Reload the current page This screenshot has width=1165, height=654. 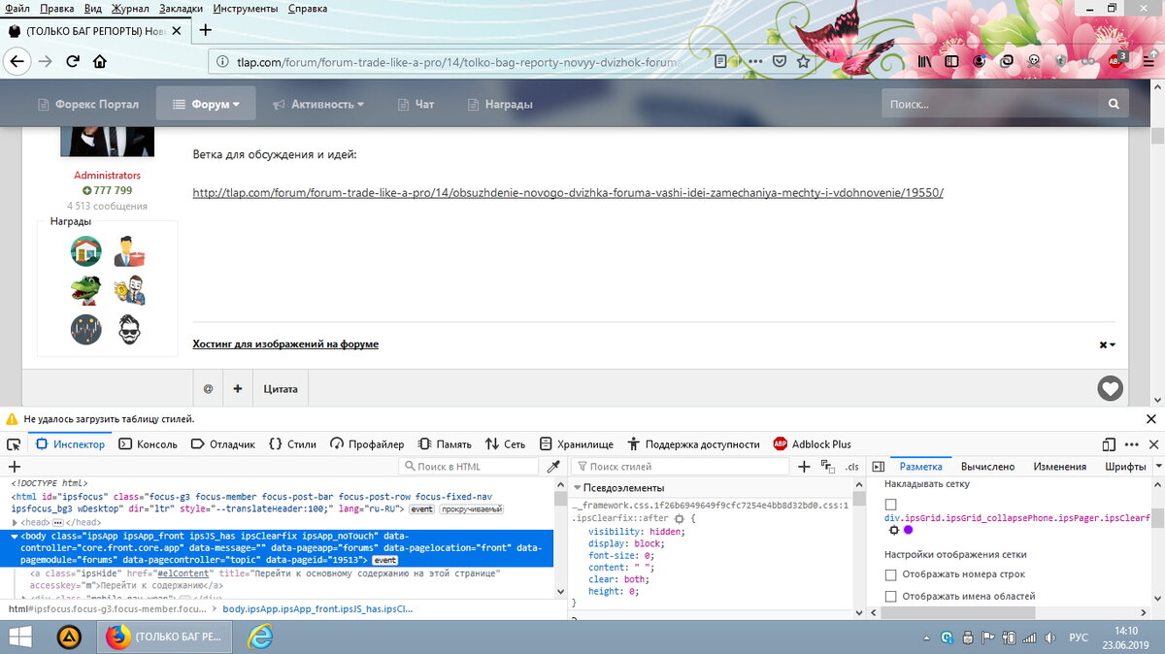click(x=72, y=61)
